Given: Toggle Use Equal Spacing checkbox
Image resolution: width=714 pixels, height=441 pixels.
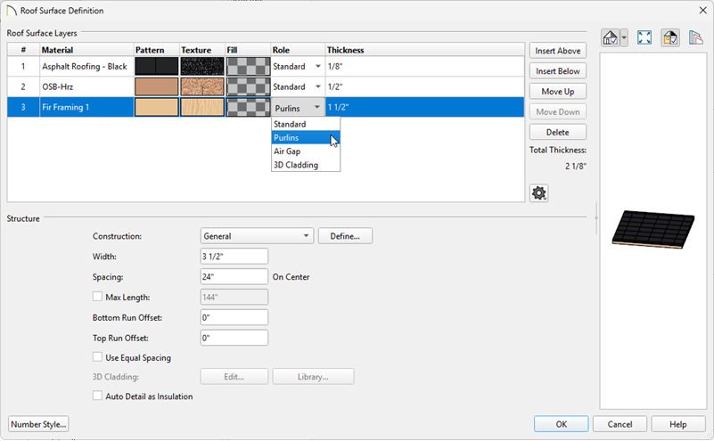Looking at the screenshot, I should click(97, 357).
